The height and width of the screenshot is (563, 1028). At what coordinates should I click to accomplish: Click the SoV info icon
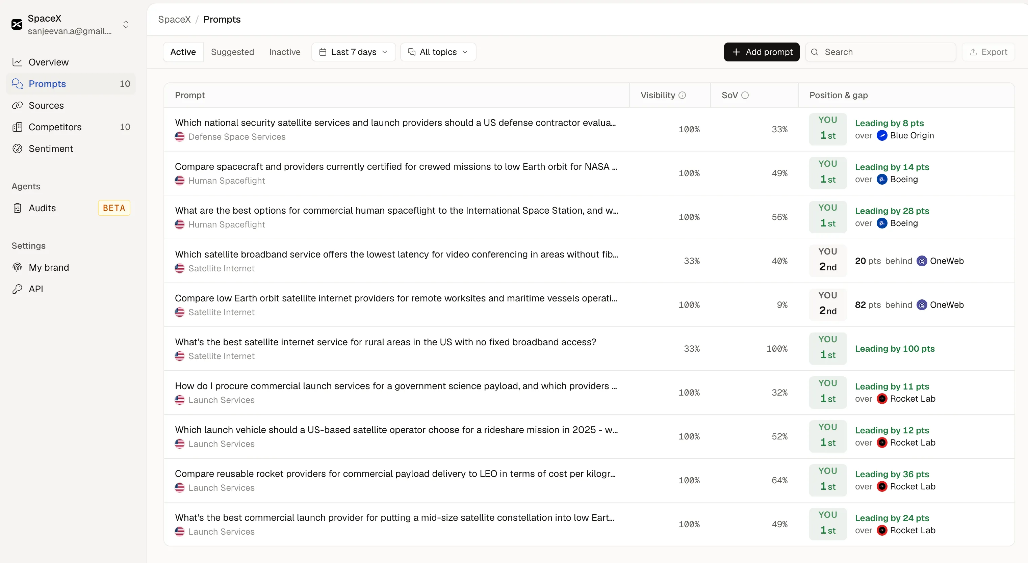745,95
